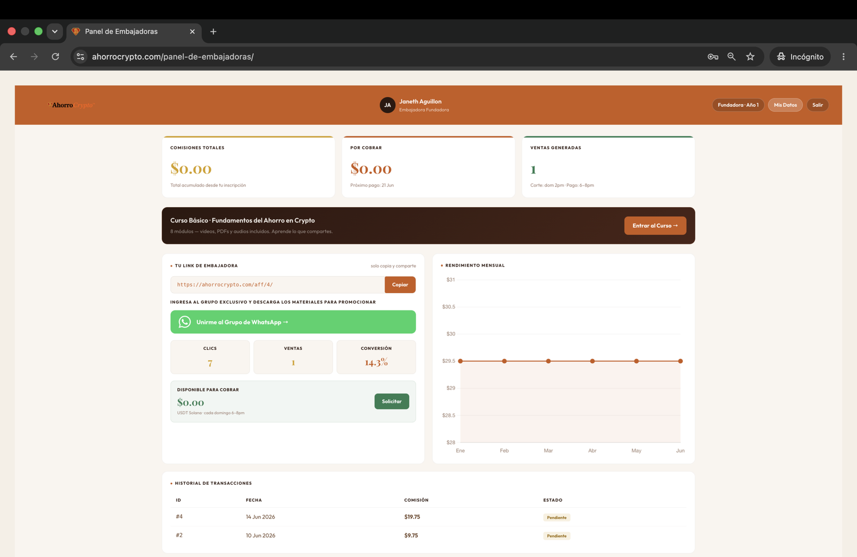Click the browser back arrow
The image size is (857, 557).
(13, 57)
